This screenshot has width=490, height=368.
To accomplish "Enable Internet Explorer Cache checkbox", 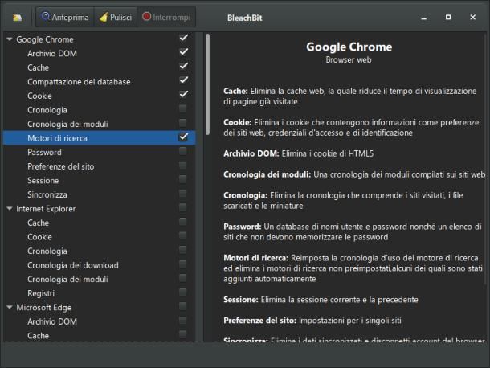I will pos(183,222).
